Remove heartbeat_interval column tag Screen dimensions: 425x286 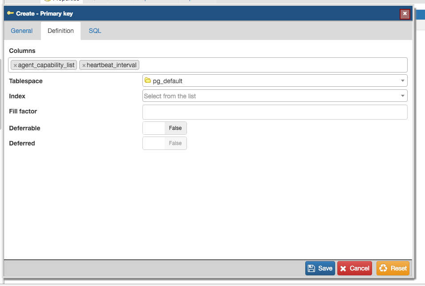(84, 65)
